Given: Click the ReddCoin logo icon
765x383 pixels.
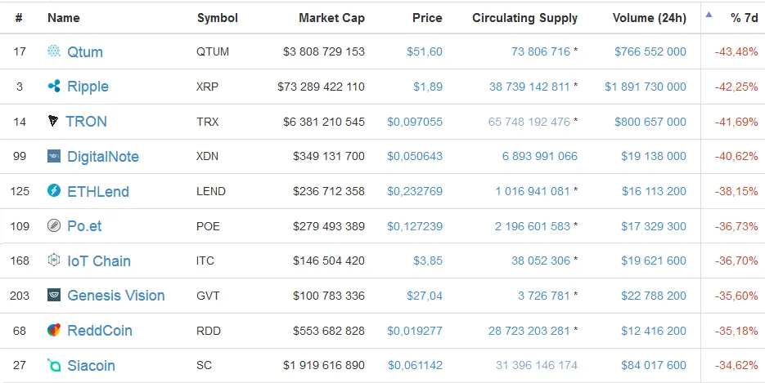Looking at the screenshot, I should coord(54,330).
